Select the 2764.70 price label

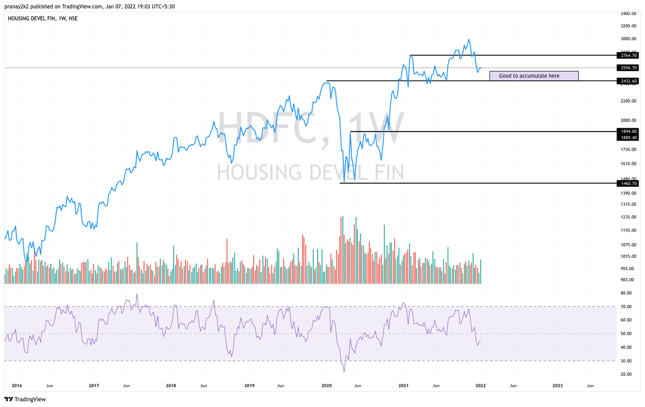(628, 55)
